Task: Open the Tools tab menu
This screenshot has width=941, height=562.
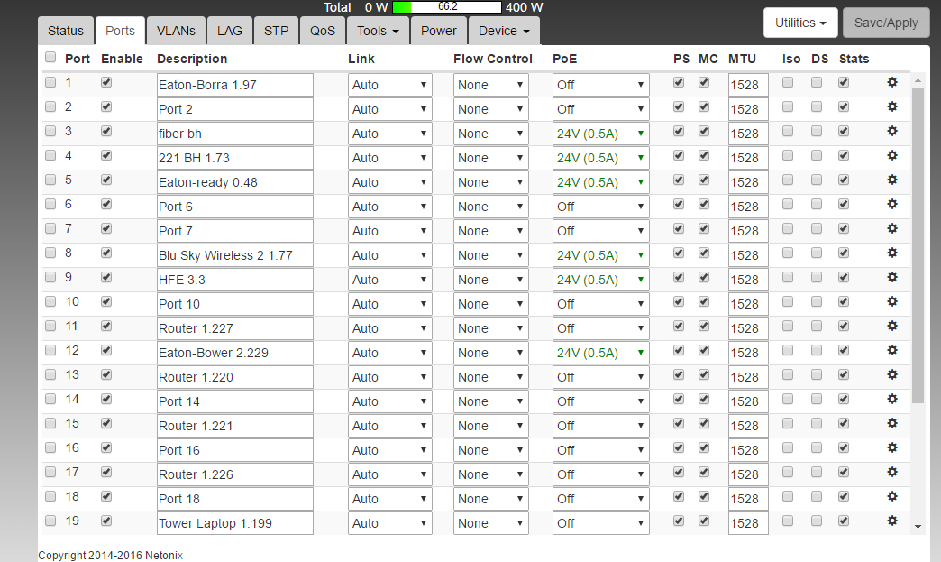Action: 377,31
